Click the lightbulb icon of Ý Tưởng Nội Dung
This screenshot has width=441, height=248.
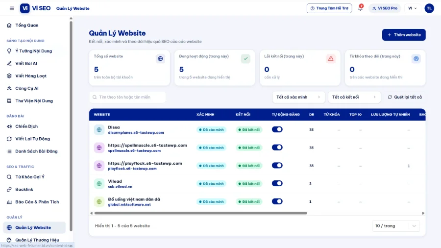tap(9, 51)
